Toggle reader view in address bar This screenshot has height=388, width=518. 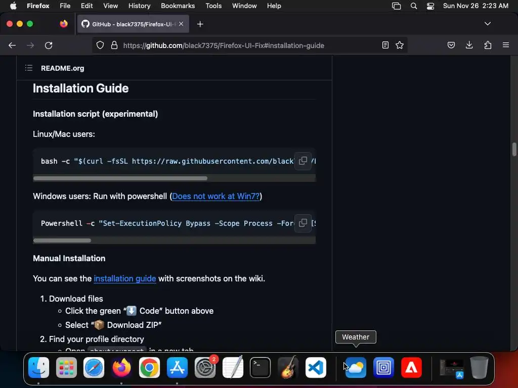[x=385, y=45]
